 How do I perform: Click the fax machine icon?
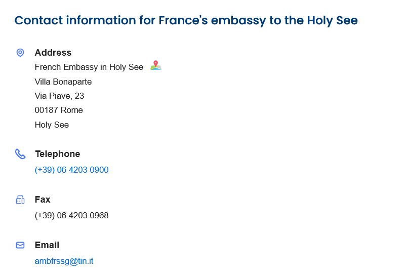click(x=20, y=200)
